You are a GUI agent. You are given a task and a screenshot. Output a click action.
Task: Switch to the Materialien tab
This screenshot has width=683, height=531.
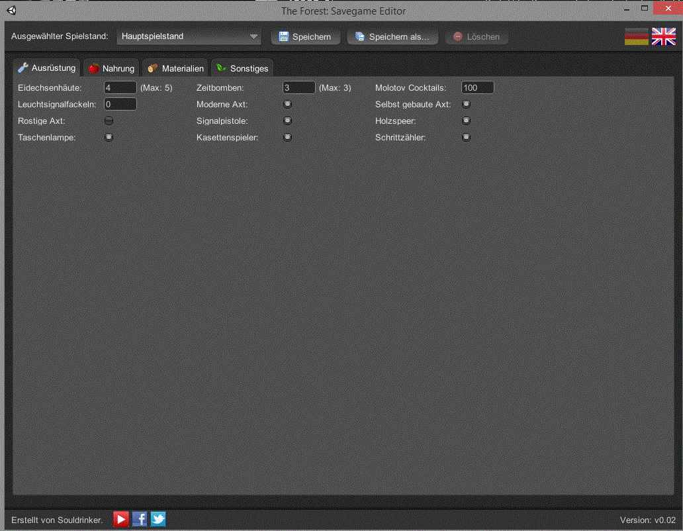point(175,68)
